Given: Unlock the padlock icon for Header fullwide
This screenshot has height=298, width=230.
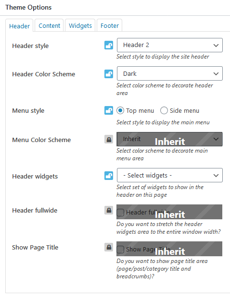Looking at the screenshot, I should pos(109,210).
